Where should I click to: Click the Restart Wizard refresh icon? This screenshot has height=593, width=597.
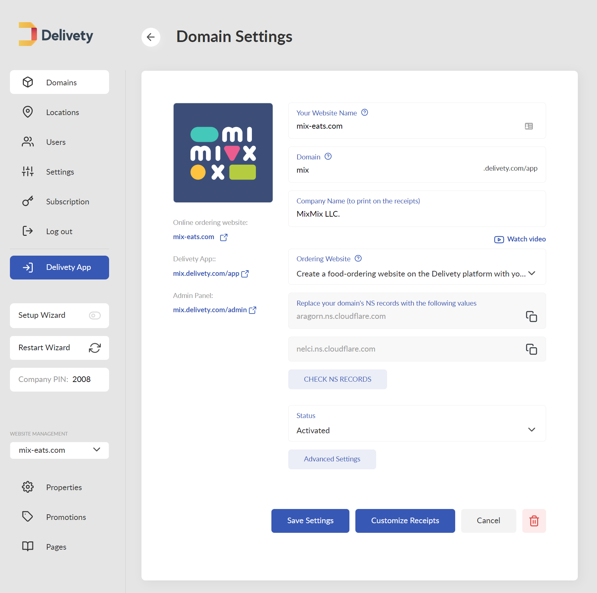pyautogui.click(x=95, y=348)
